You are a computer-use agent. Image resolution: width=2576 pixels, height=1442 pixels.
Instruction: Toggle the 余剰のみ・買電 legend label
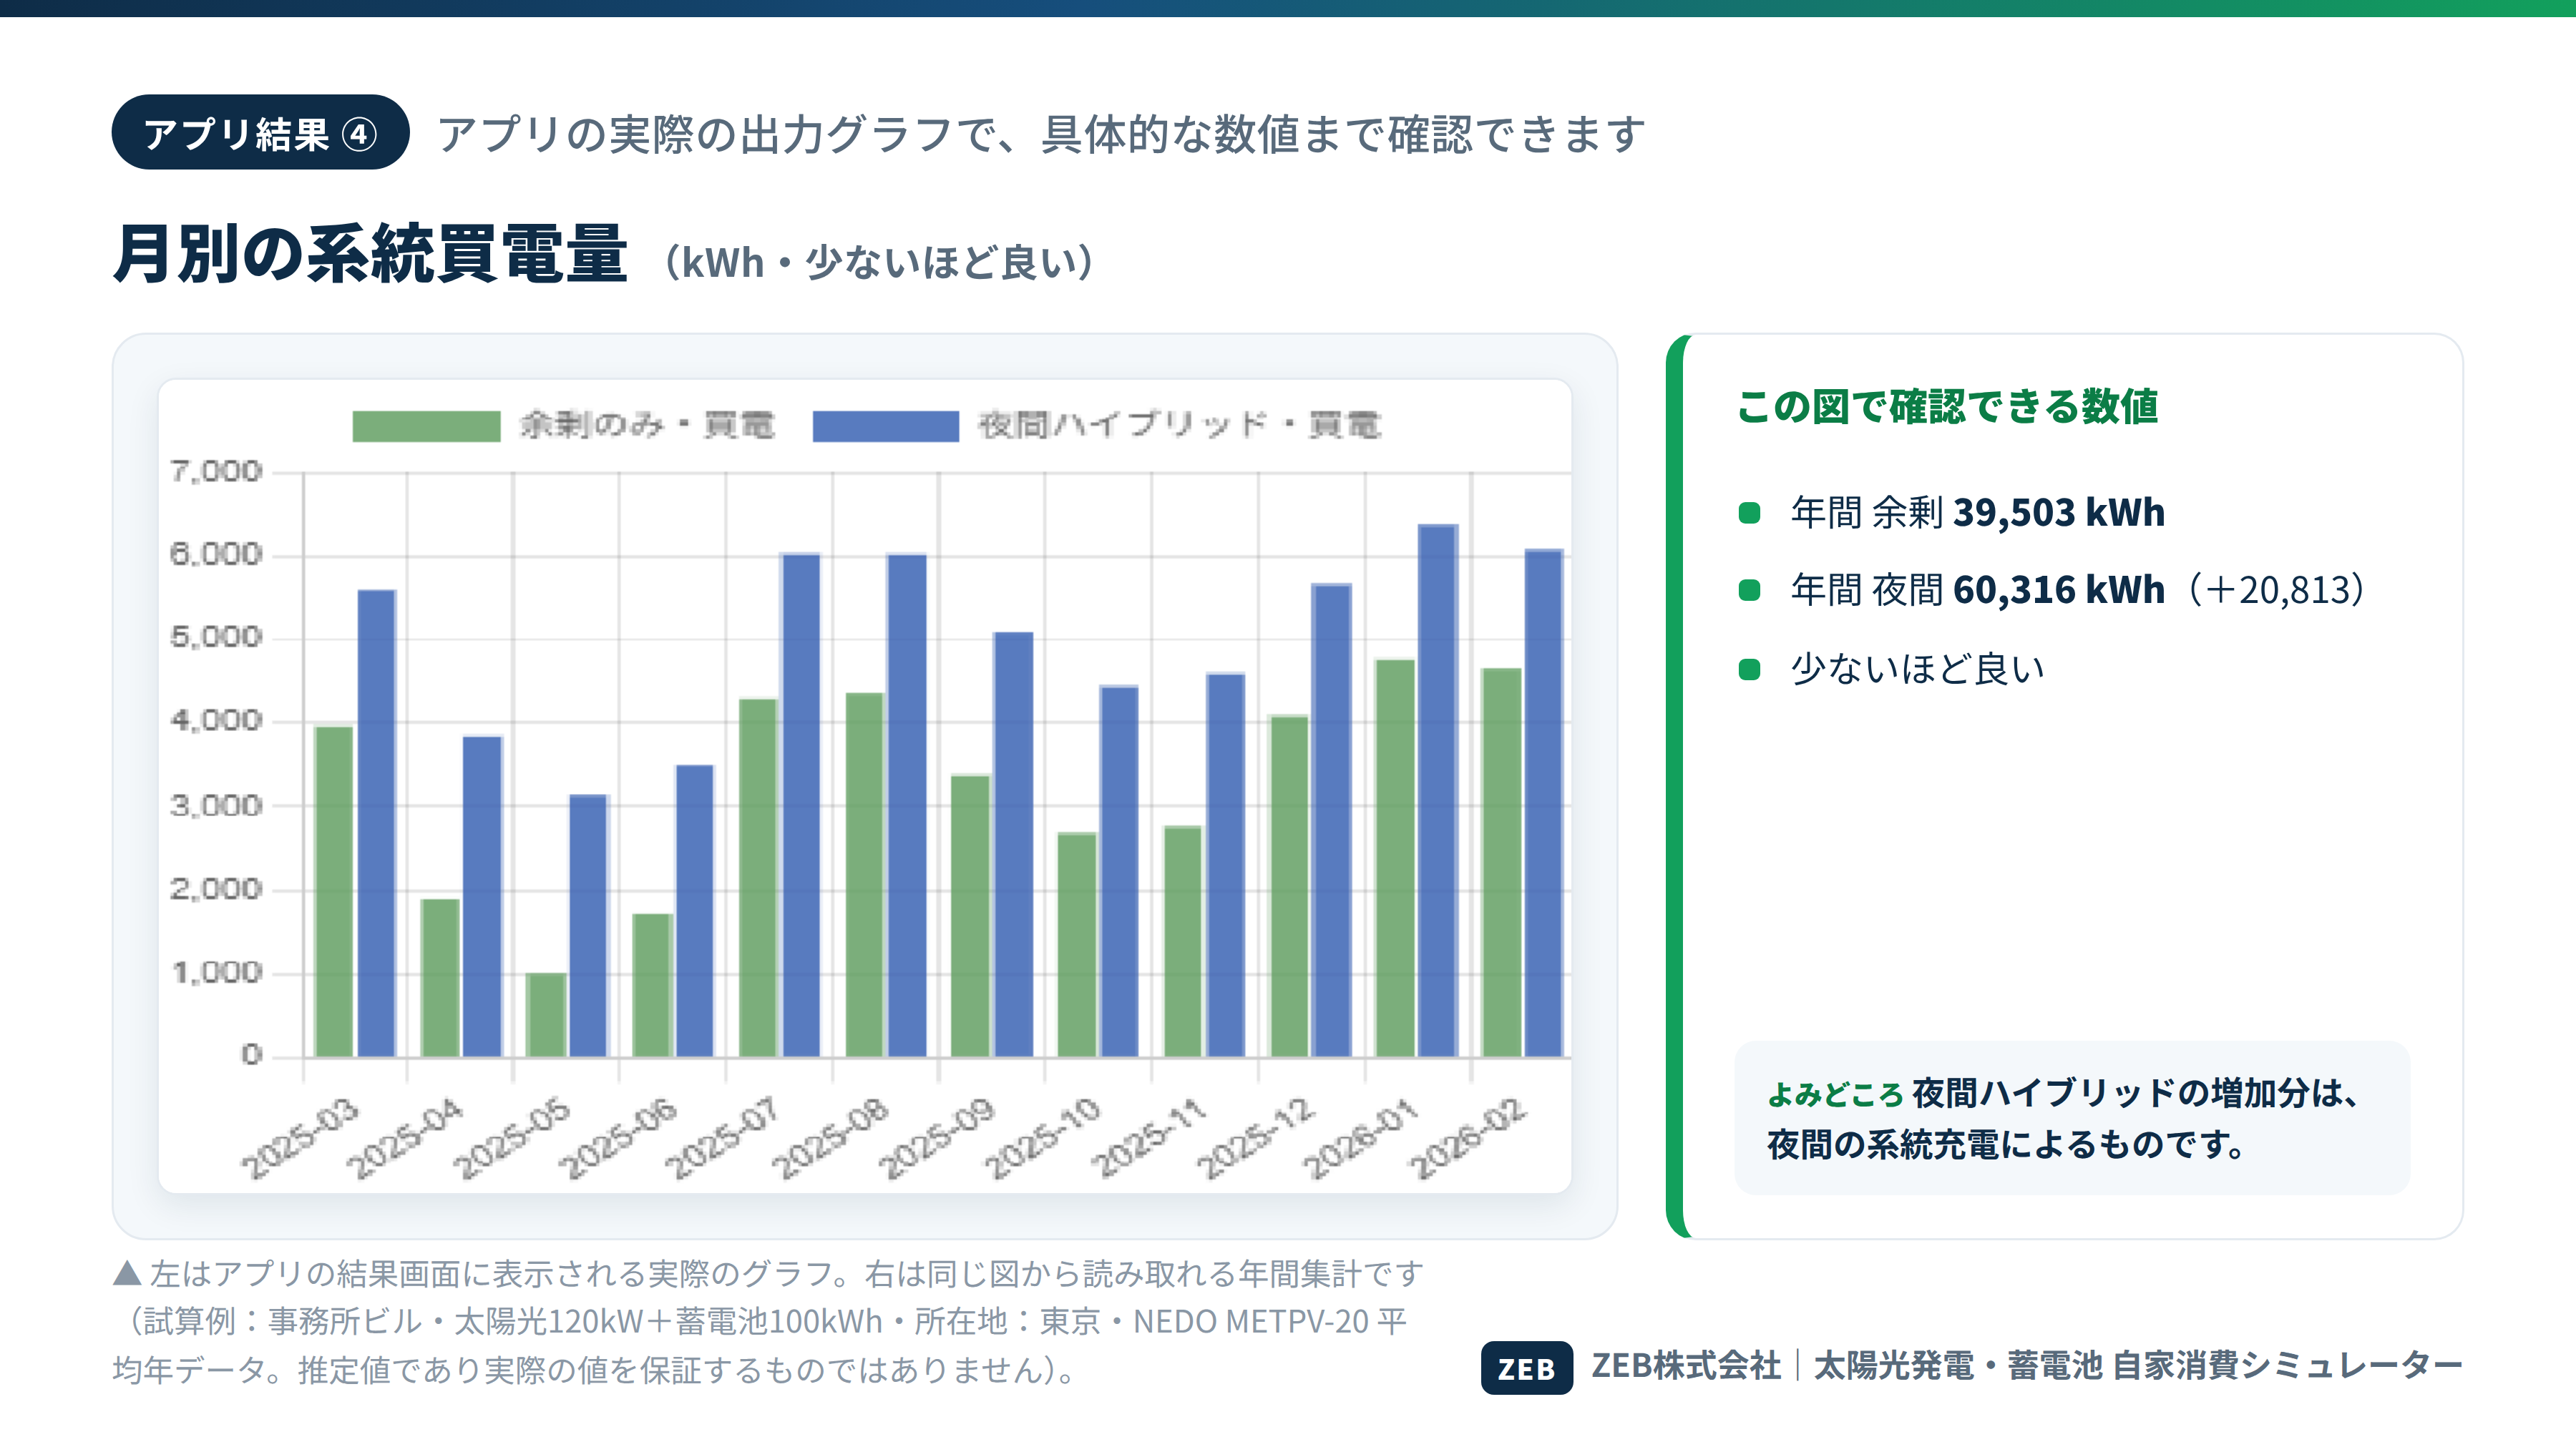click(x=647, y=426)
